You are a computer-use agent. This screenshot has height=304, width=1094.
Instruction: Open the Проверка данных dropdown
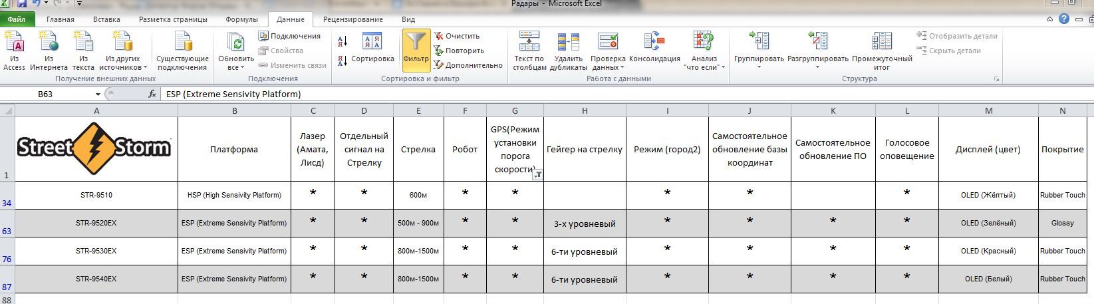pos(608,51)
